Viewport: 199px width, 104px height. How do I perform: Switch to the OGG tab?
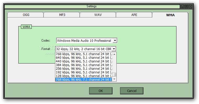click(26, 15)
